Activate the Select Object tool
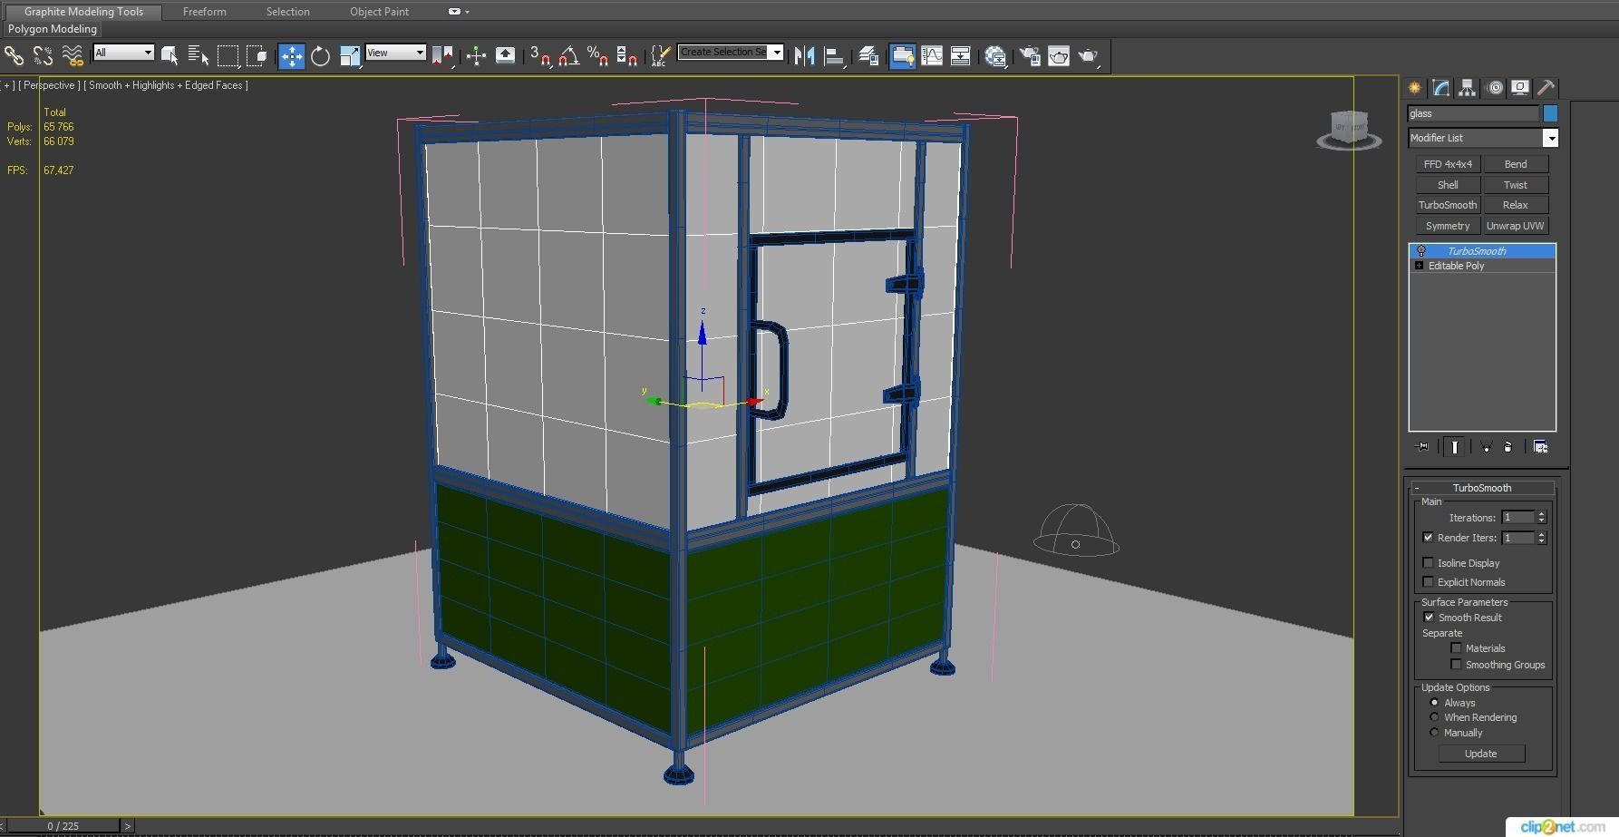 coord(170,56)
